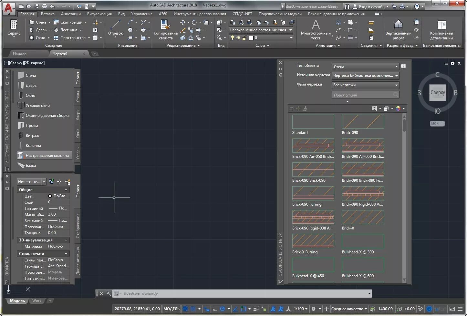Open the layer state dropdown
Screen dimensions: 467x316
(261, 30)
